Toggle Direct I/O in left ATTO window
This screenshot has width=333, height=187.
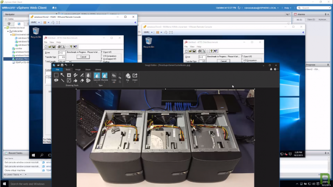click(107, 52)
